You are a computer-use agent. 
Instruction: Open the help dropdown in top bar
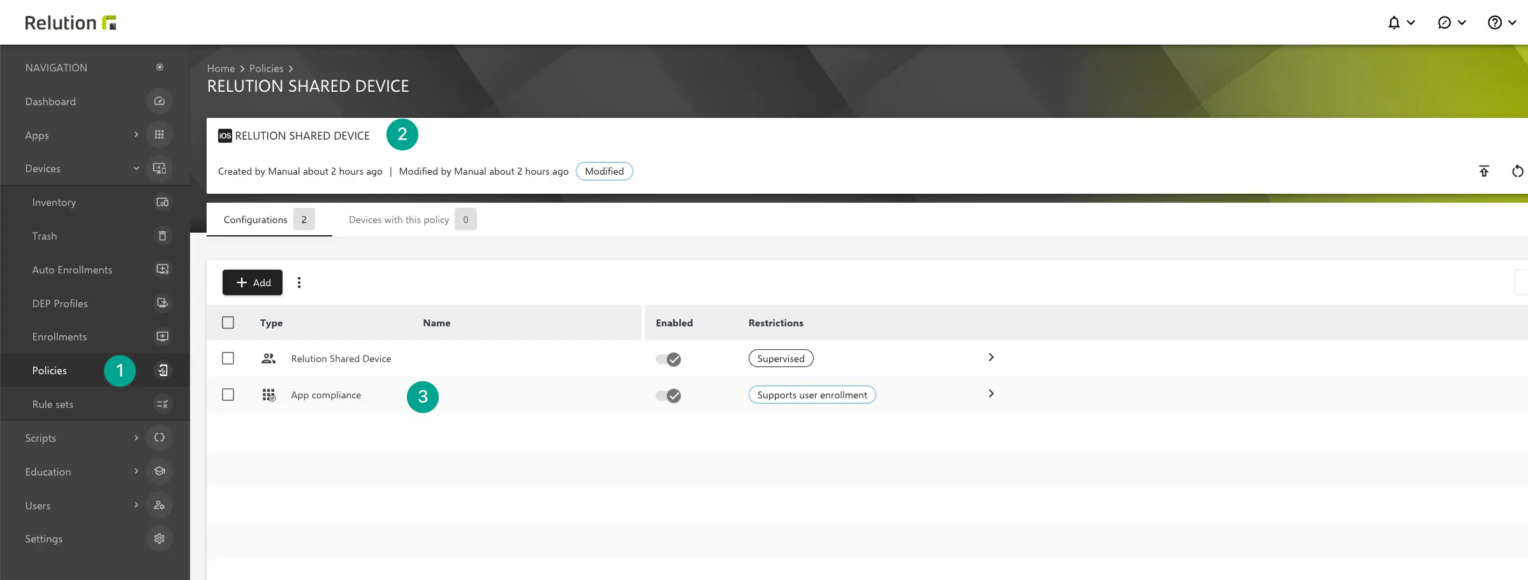pyautogui.click(x=1502, y=22)
